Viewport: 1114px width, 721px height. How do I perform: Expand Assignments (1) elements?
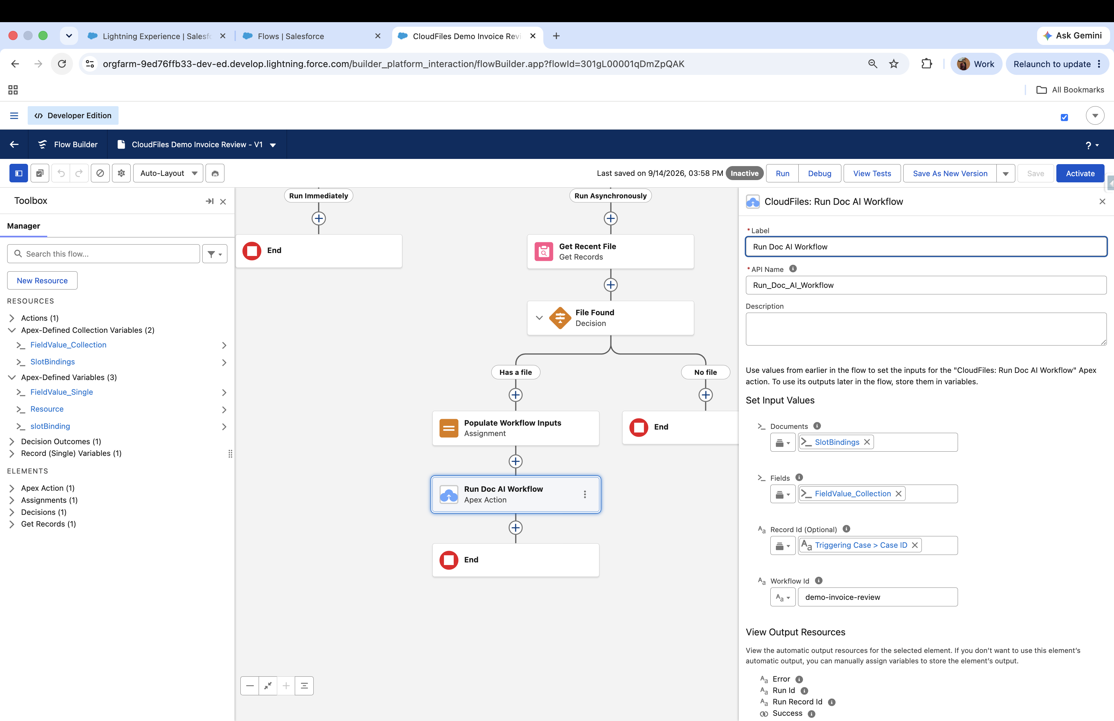click(x=12, y=500)
